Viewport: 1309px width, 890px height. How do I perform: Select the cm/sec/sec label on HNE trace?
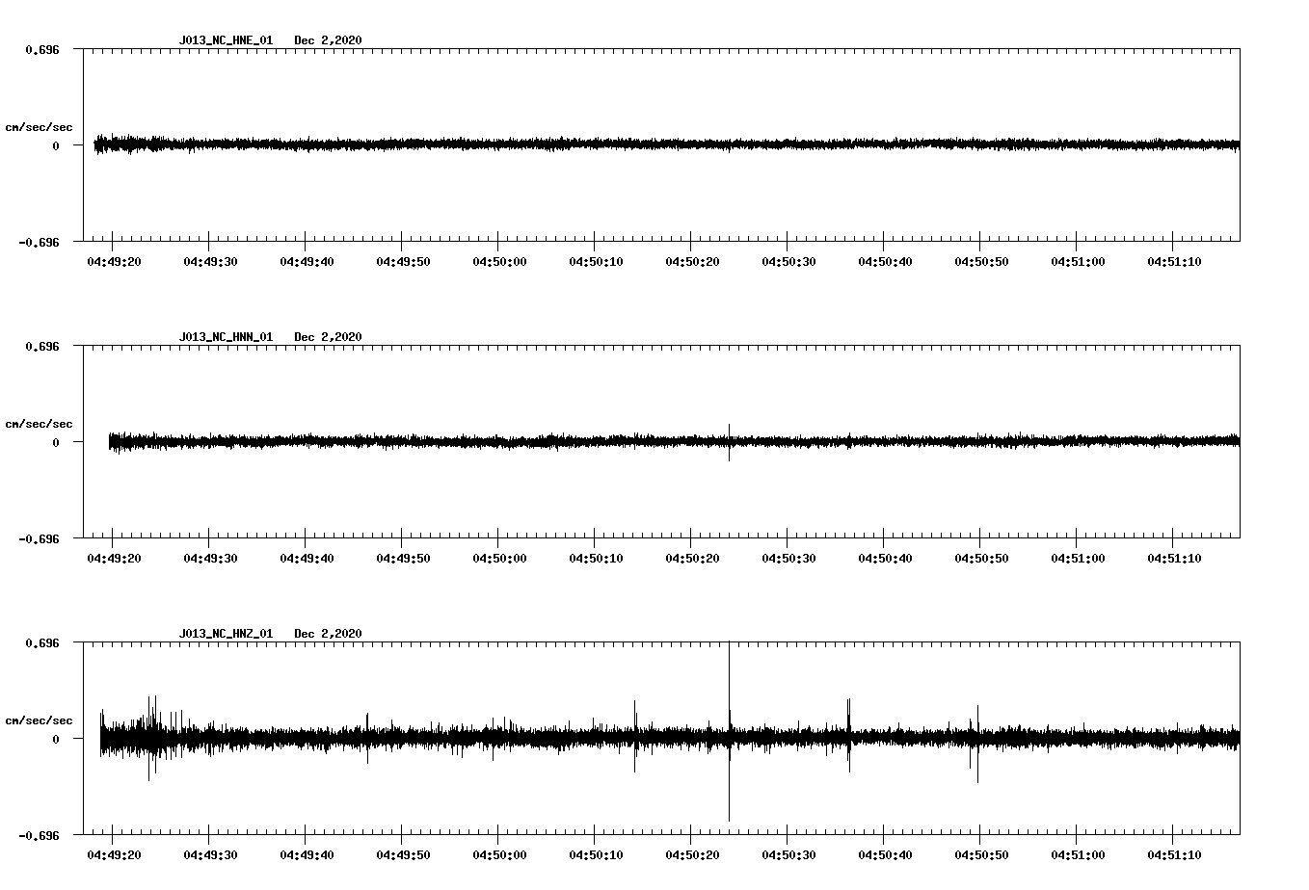pos(40,125)
